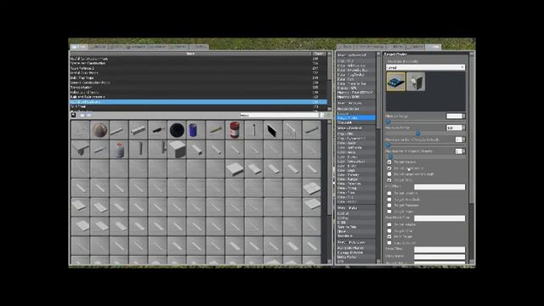Open the Wire presets dropdown
This screenshot has height=306, width=544.
425,67
